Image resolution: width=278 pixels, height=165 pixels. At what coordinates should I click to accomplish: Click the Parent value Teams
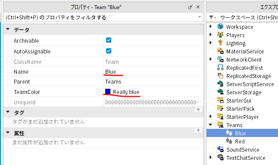pyautogui.click(x=113, y=81)
